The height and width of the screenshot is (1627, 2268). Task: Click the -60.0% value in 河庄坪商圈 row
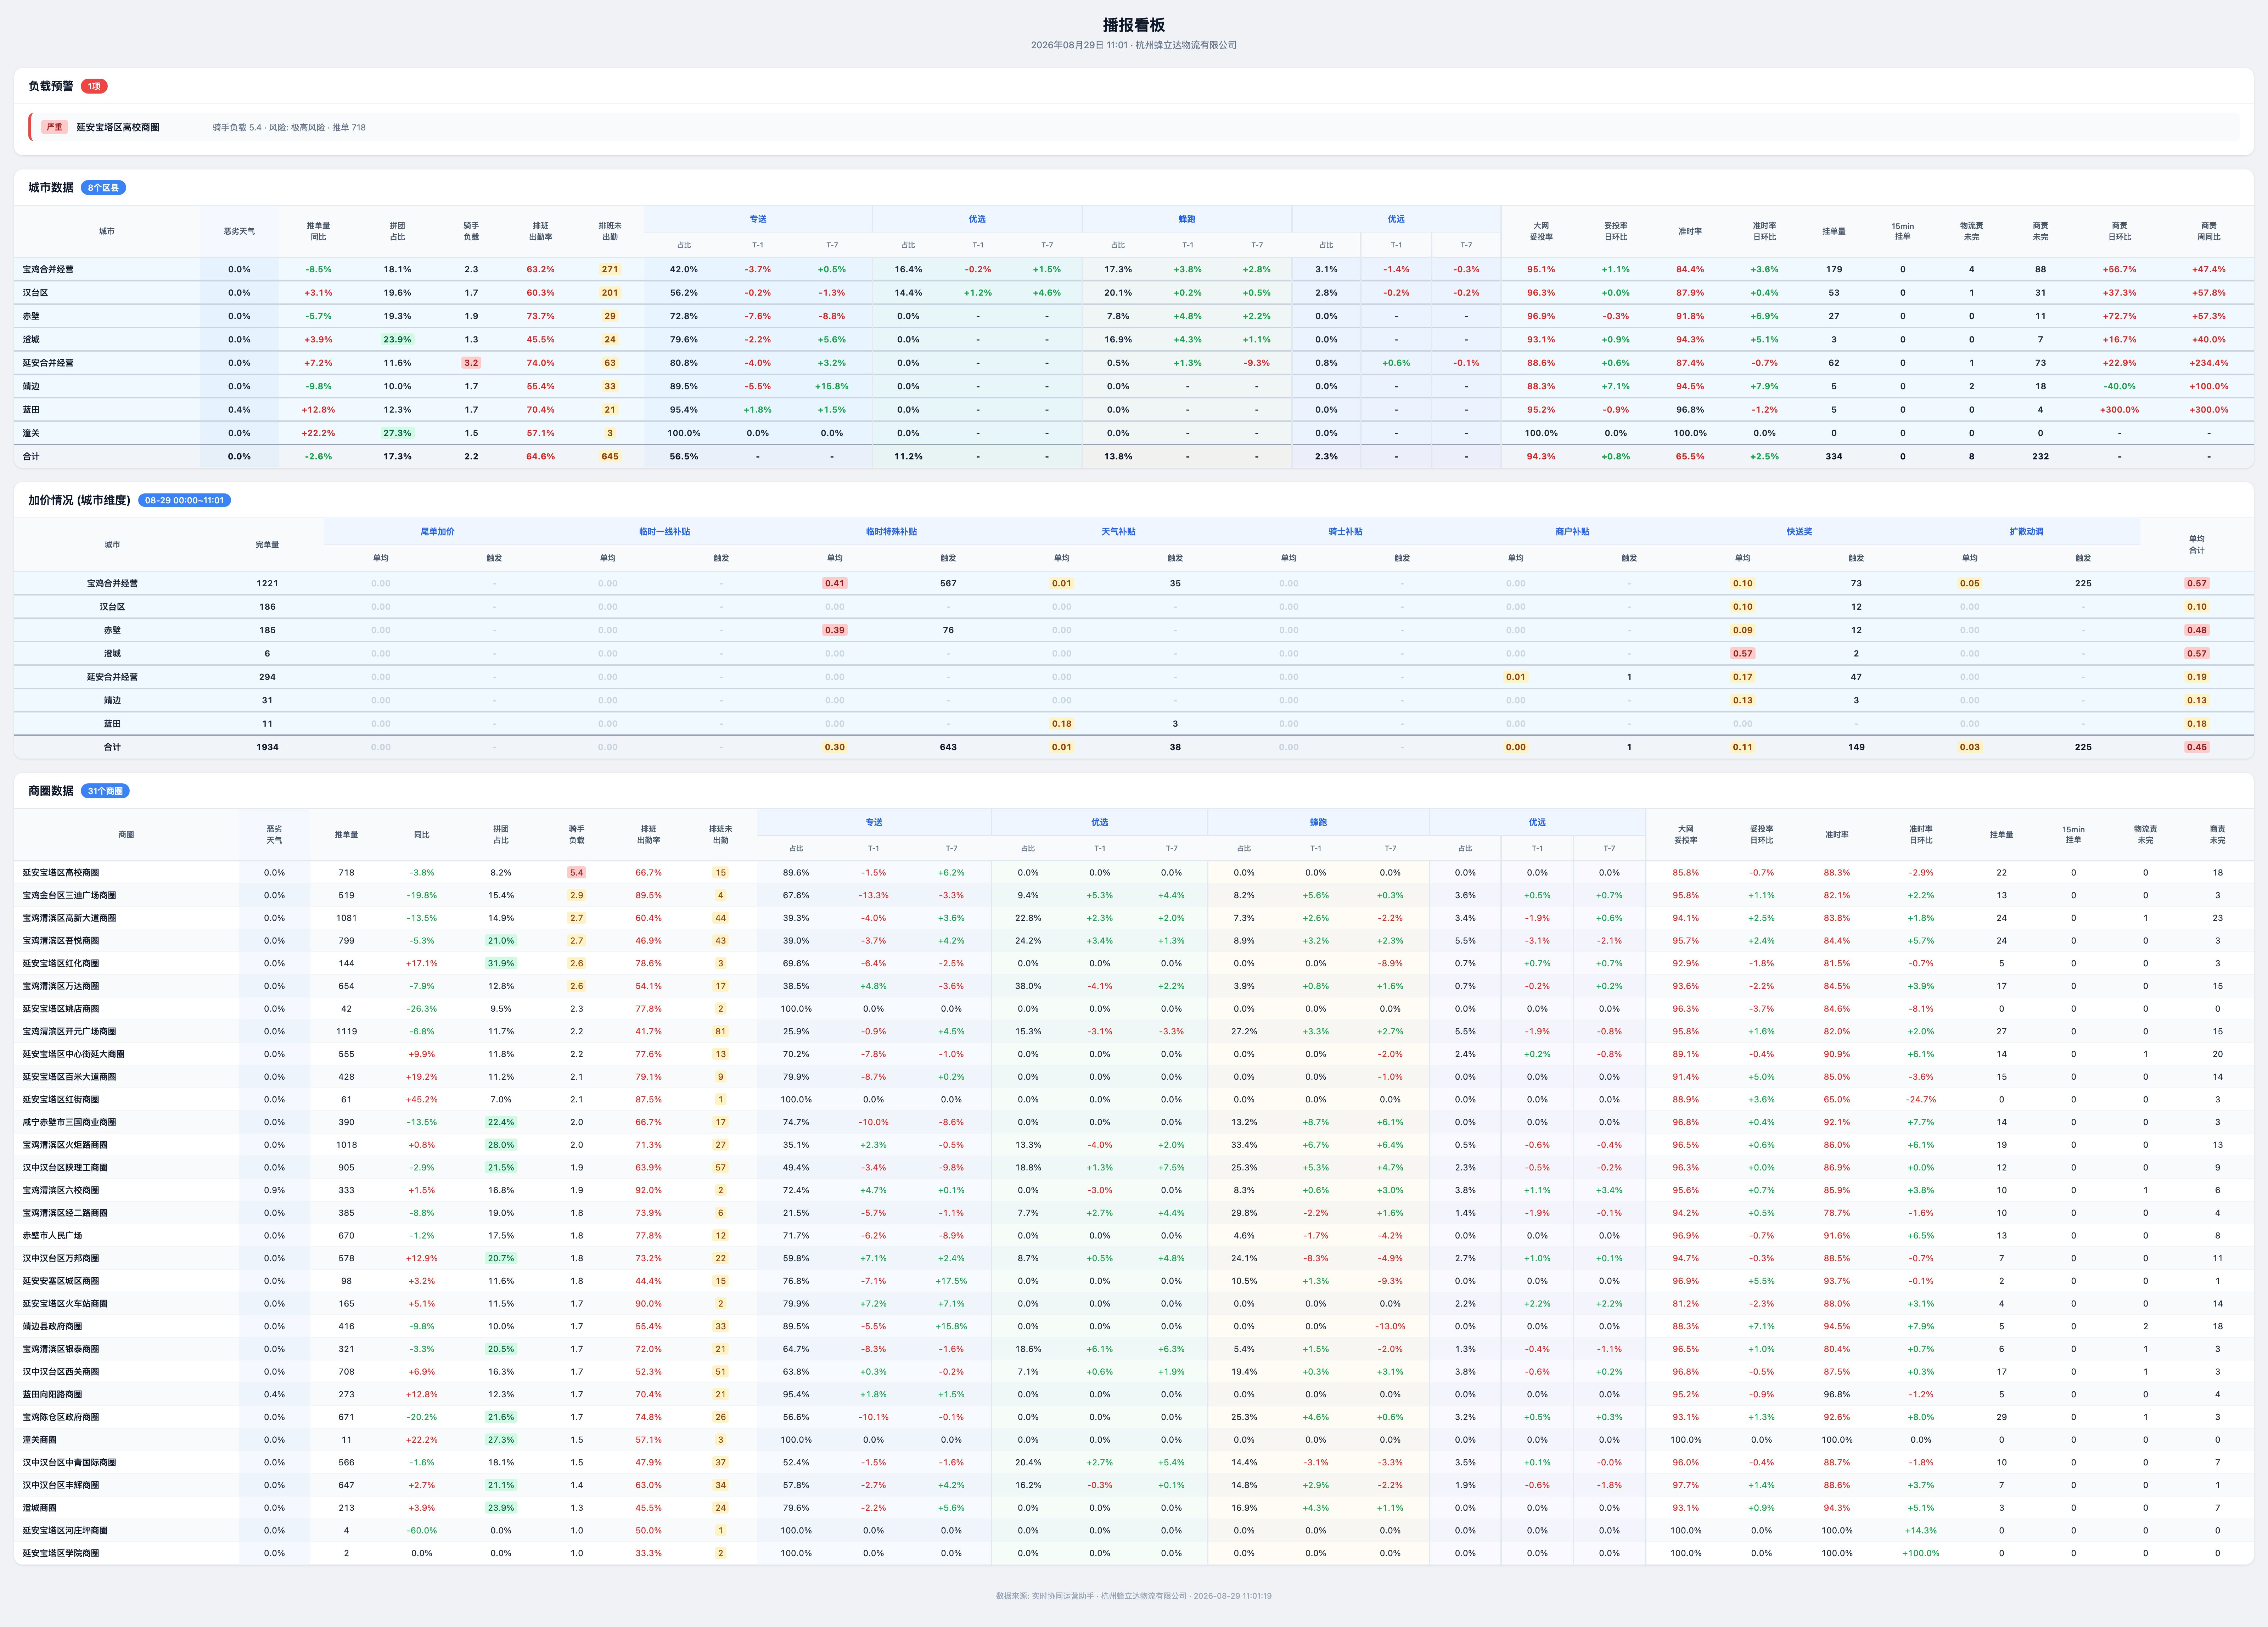point(422,1530)
